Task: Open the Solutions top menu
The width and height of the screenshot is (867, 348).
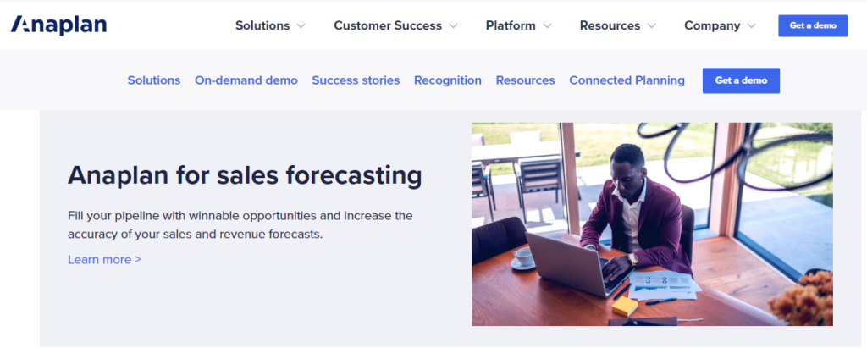Action: (262, 25)
